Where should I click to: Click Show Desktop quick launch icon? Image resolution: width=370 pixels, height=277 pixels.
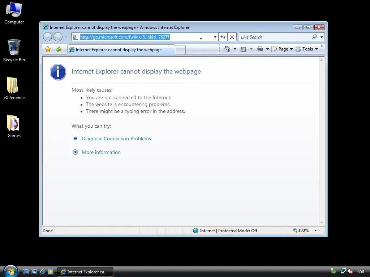26,272
